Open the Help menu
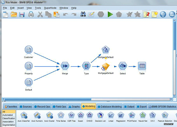 [74, 8]
